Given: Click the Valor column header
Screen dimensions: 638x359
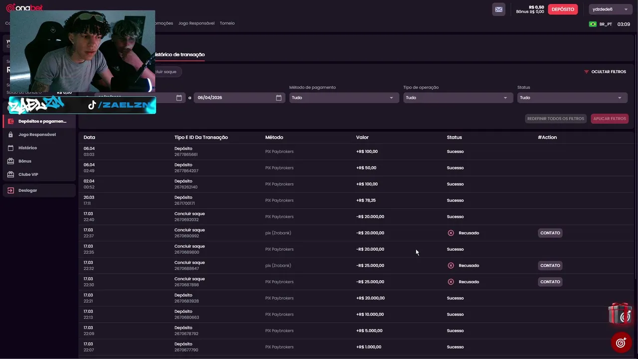Looking at the screenshot, I should 362,138.
